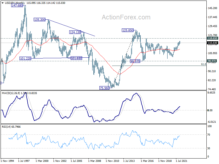
Task: Open the ActionForex.com watermark link
Action: pyautogui.click(x=126, y=17)
